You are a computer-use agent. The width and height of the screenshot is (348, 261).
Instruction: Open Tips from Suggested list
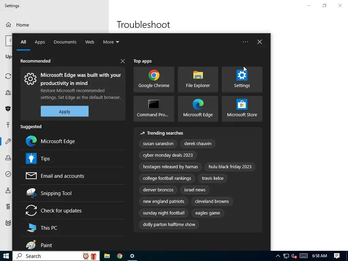pos(73,158)
